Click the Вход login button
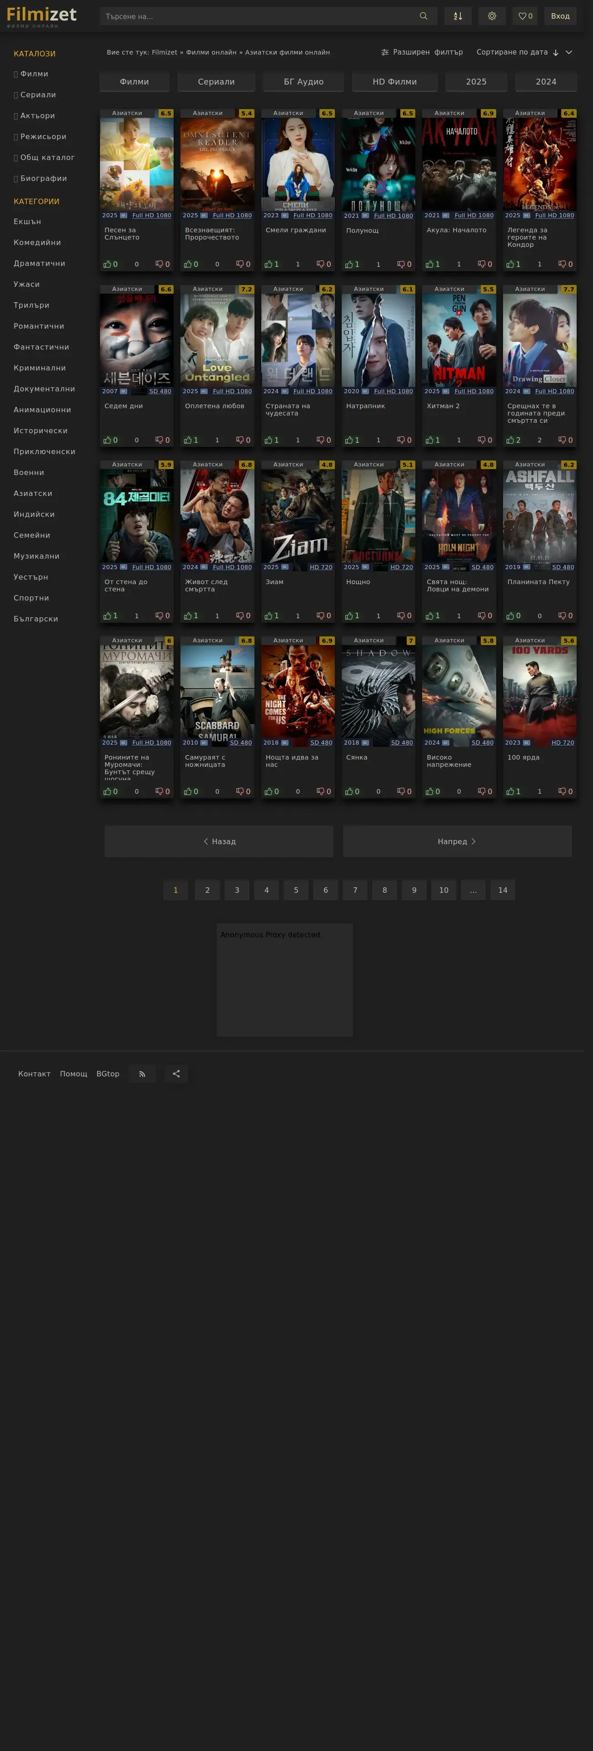The width and height of the screenshot is (593, 1751). click(560, 16)
